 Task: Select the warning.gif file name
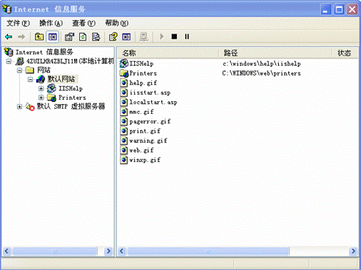(x=148, y=141)
